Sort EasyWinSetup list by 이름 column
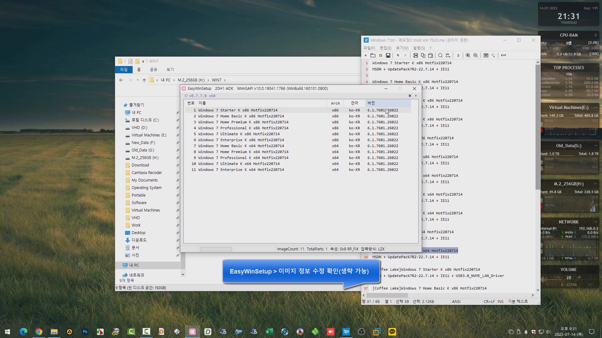602x338 pixels. click(262, 103)
